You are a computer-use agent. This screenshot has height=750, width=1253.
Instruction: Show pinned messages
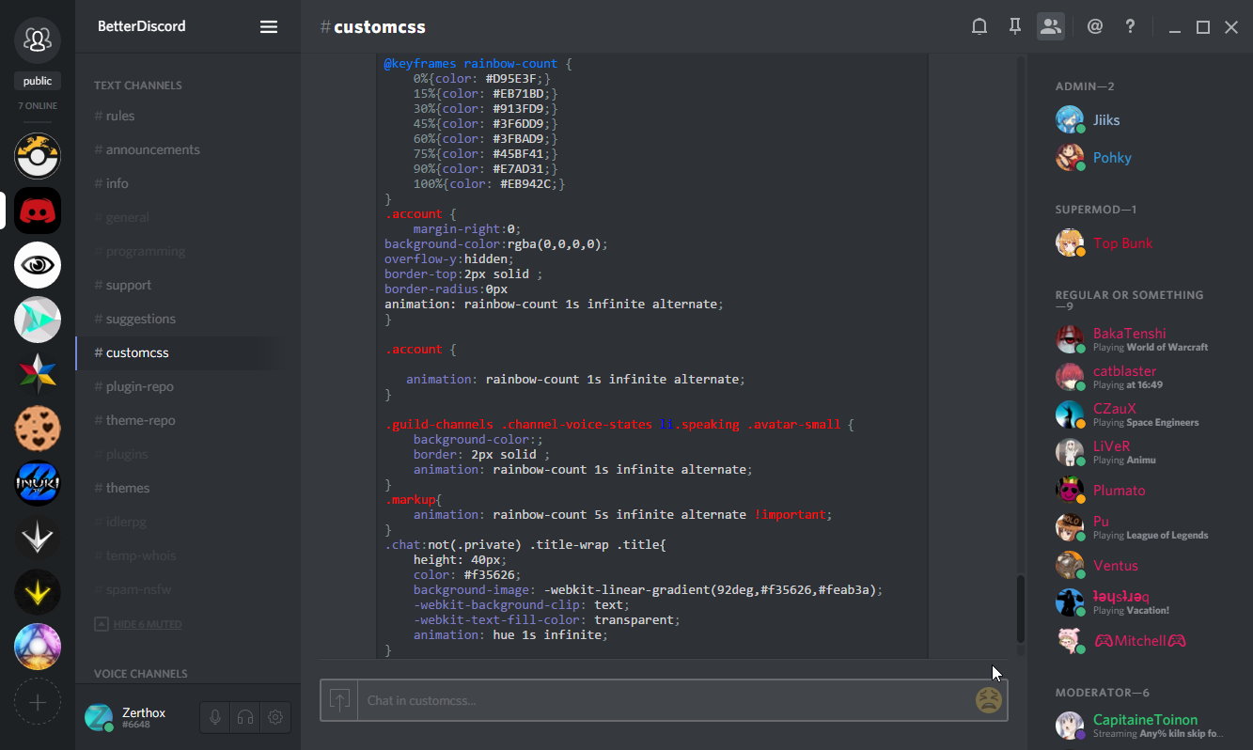click(x=1015, y=26)
